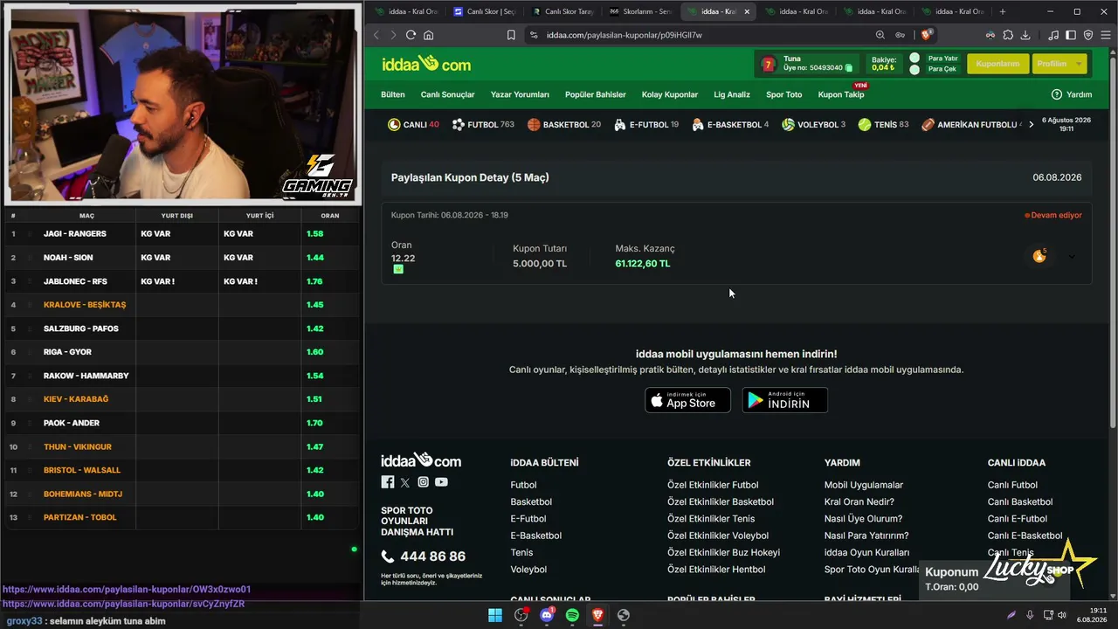Click the taskbar microphone icon

[x=1030, y=615]
